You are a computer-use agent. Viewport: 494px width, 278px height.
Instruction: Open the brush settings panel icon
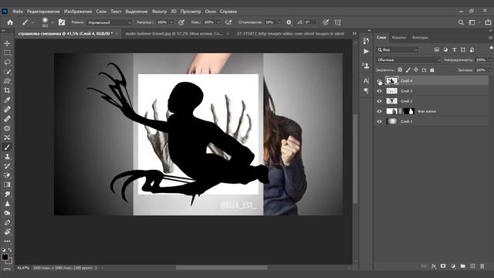coord(62,22)
